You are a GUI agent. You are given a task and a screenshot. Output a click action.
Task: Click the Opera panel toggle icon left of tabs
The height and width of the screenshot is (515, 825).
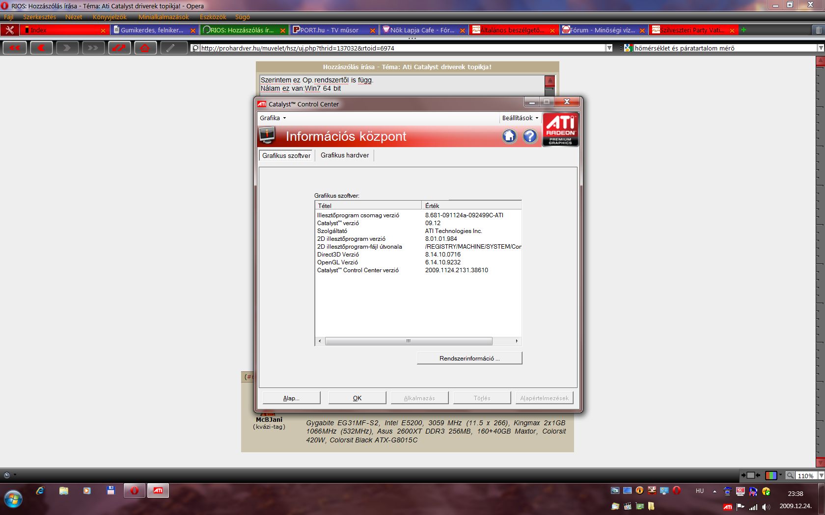[9, 30]
